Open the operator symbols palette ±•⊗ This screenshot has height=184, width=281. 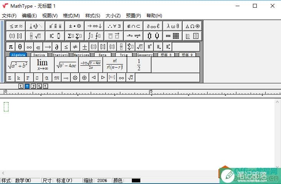tap(75, 26)
